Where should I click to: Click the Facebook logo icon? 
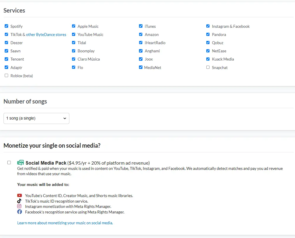[x=20, y=212]
